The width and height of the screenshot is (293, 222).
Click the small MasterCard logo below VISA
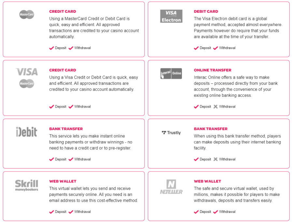27,84
